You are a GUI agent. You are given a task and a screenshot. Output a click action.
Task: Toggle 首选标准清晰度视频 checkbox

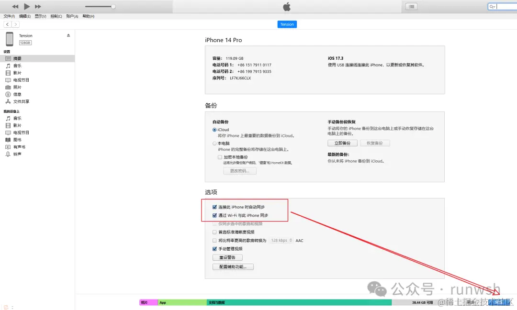[214, 232]
